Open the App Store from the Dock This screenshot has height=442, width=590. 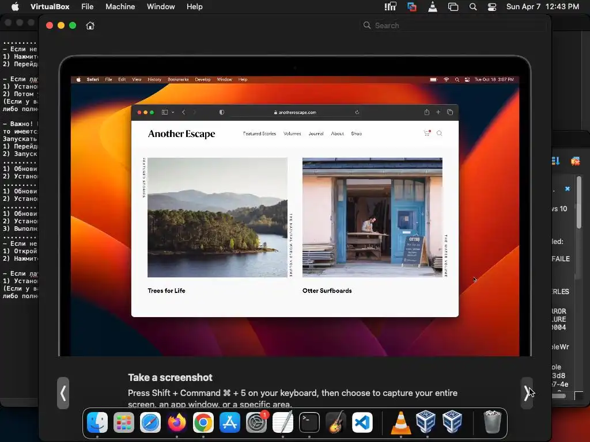click(230, 422)
